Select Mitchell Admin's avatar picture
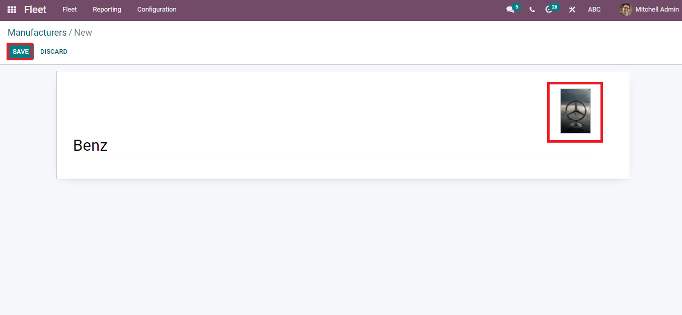The width and height of the screenshot is (682, 315). click(x=626, y=10)
